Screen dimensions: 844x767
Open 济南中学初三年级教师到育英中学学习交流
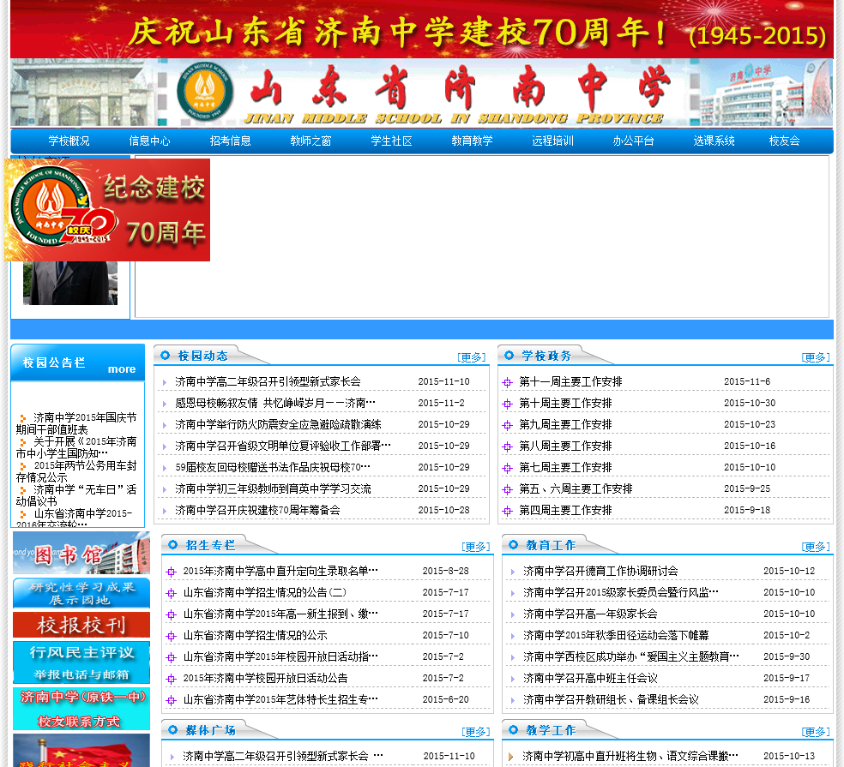[x=273, y=489]
